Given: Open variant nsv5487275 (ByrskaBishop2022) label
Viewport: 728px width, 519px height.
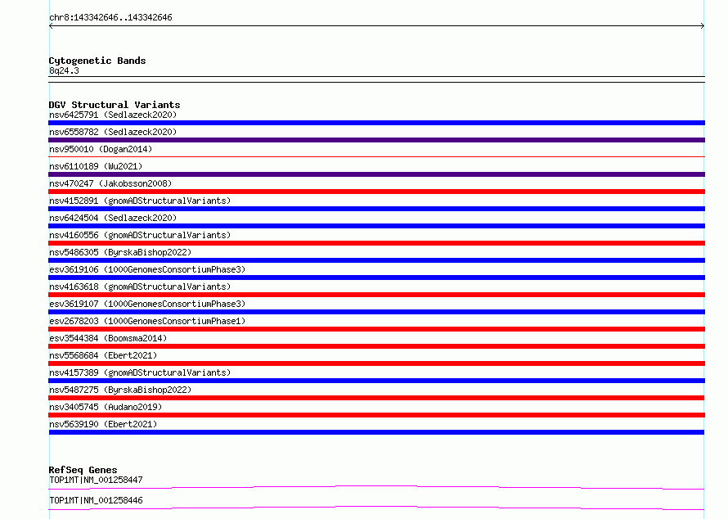Looking at the screenshot, I should (x=120, y=390).
